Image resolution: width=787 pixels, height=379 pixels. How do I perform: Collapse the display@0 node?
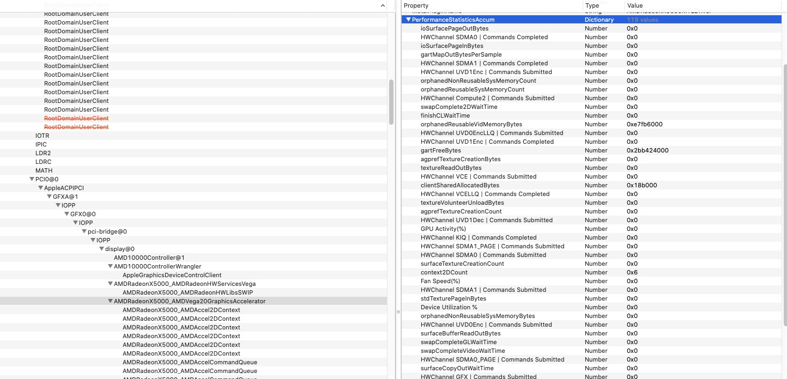(101, 249)
